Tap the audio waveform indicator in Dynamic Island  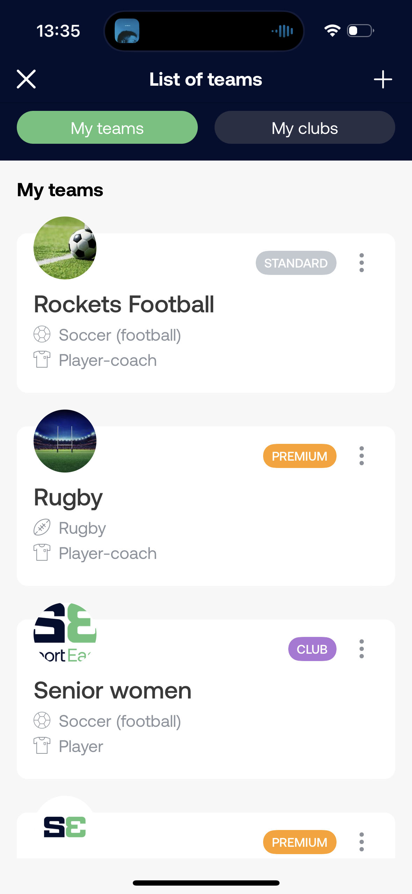point(282,31)
